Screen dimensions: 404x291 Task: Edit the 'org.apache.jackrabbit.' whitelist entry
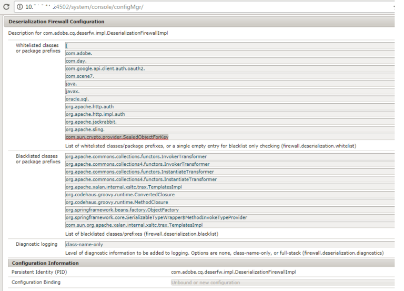[x=230, y=122]
